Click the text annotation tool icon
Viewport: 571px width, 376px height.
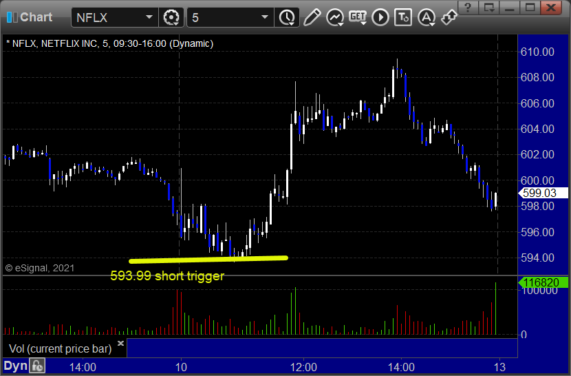point(403,17)
